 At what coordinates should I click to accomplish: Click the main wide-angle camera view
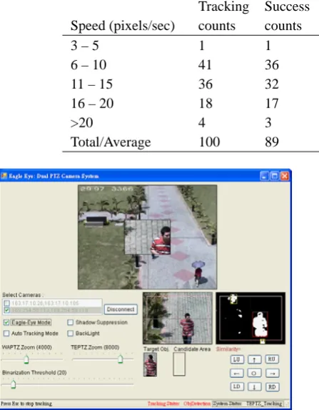coord(148,237)
